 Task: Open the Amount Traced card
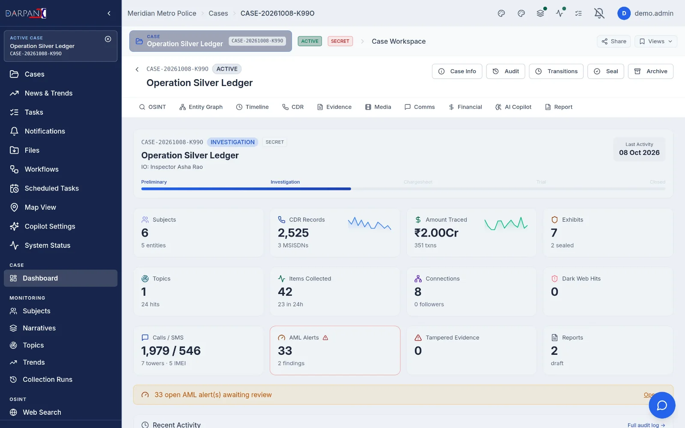click(471, 232)
